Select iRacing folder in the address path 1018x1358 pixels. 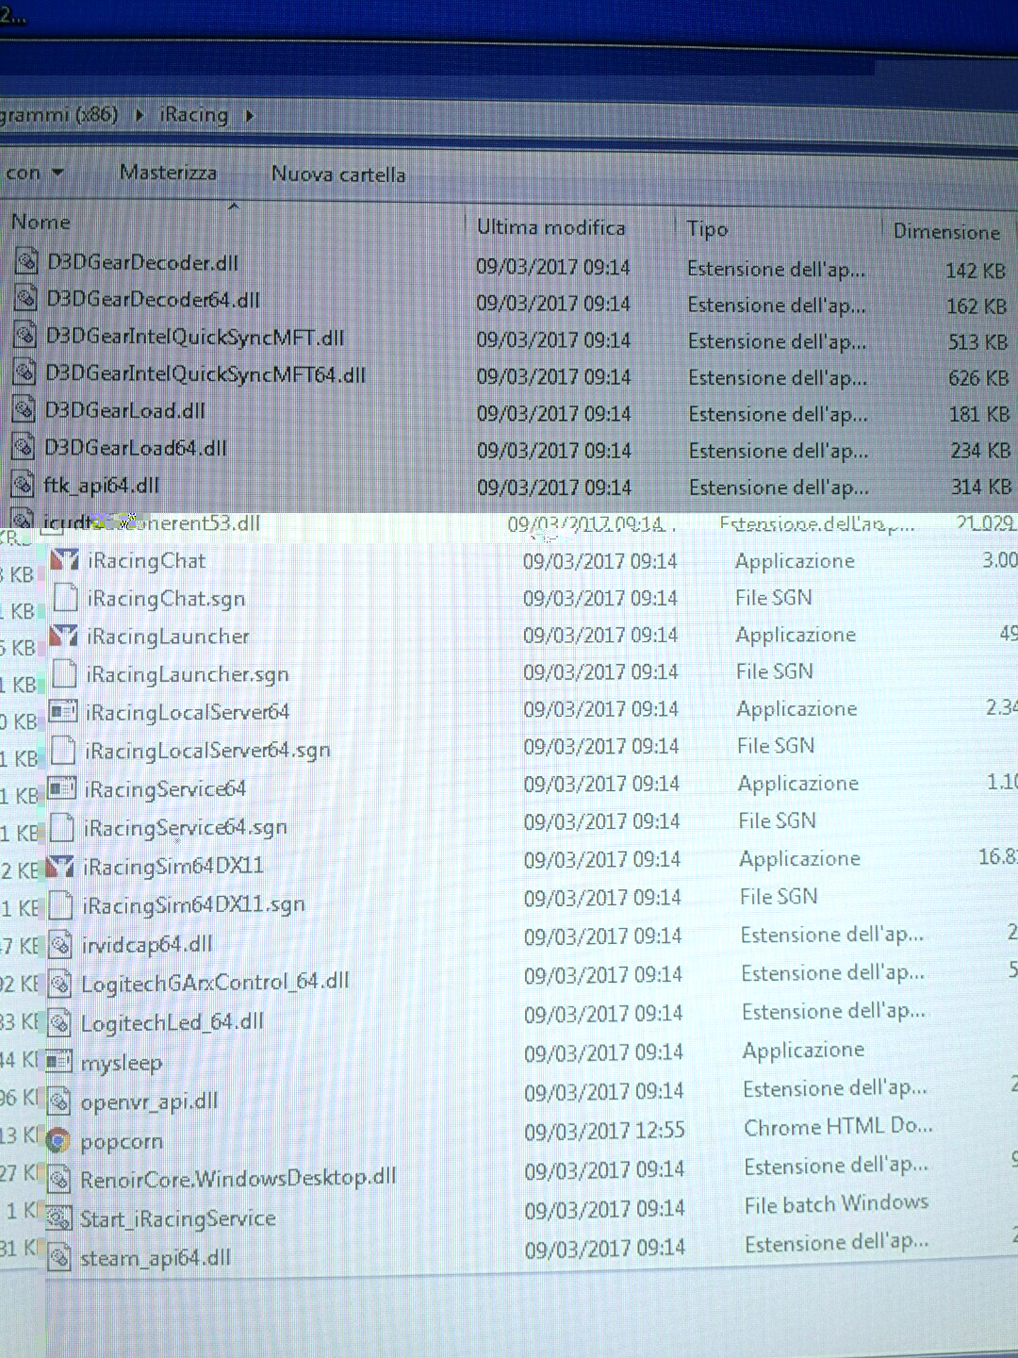tap(193, 115)
